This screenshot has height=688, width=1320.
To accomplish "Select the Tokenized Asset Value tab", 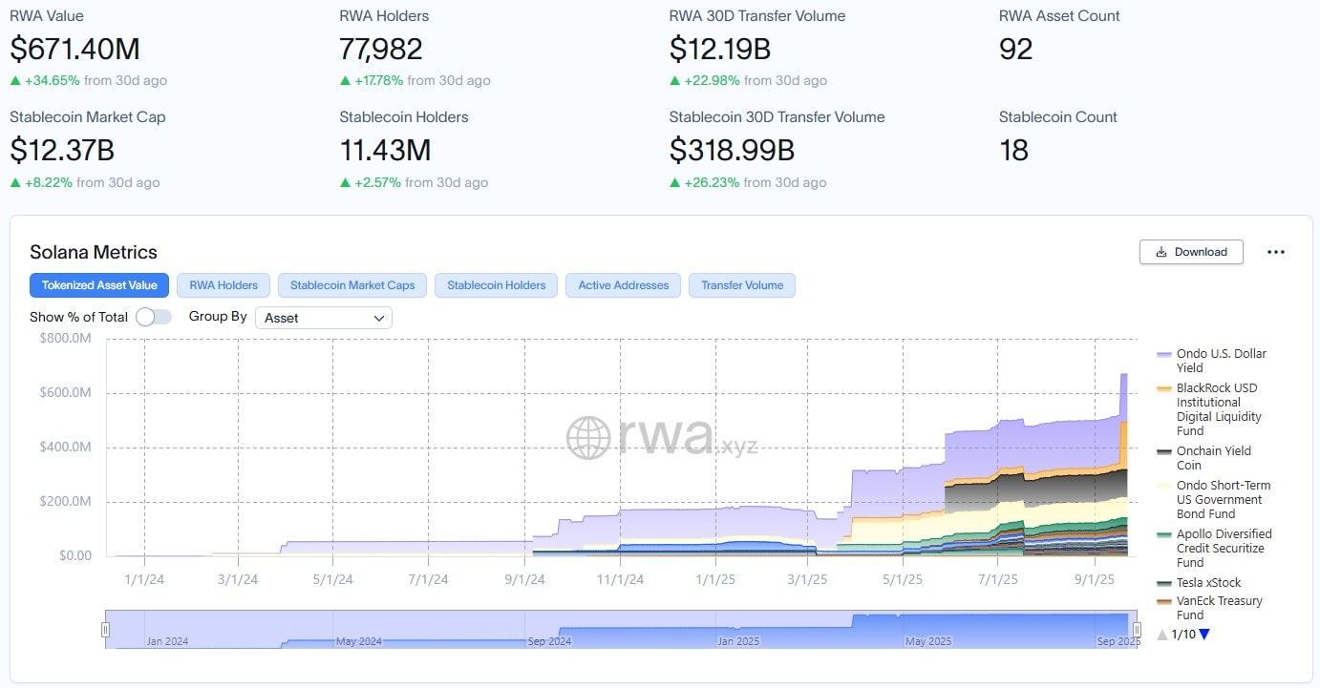I will [x=99, y=285].
